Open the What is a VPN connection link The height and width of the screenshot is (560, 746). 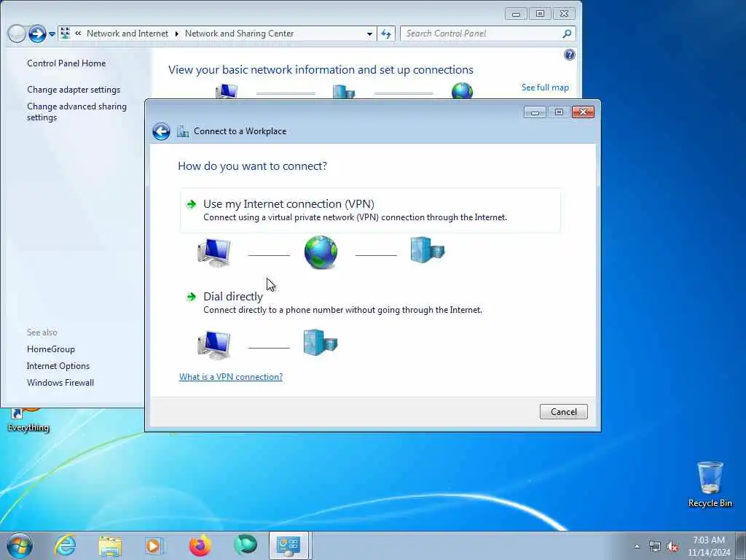coord(231,377)
